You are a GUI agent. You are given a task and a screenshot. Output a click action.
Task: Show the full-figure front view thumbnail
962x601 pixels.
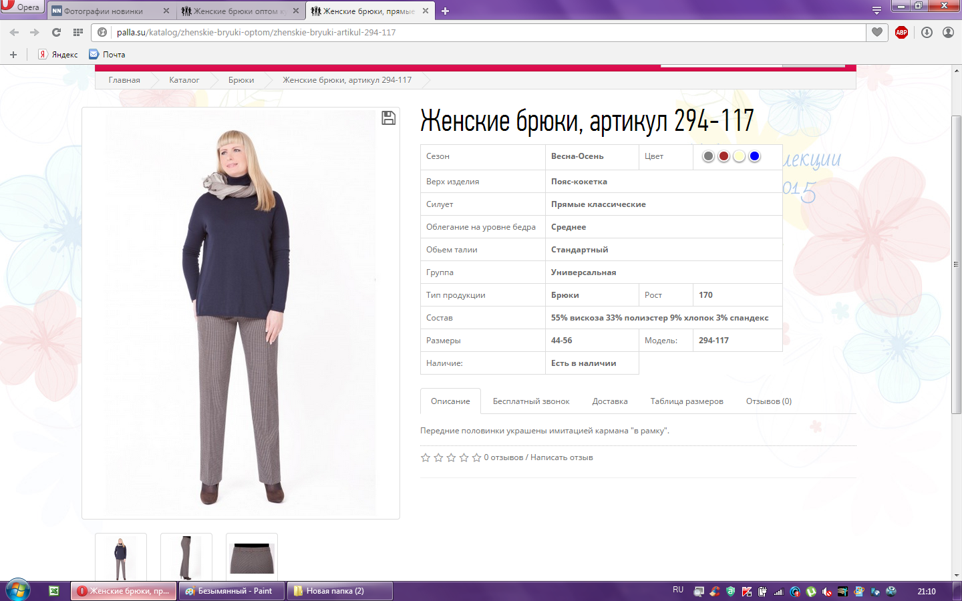point(121,557)
